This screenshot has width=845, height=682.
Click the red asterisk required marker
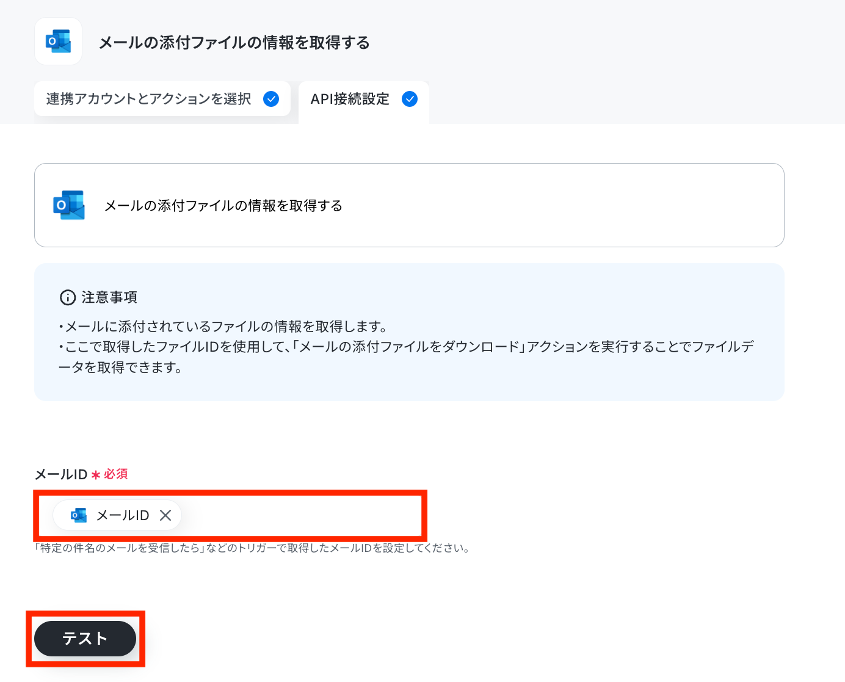point(96,474)
